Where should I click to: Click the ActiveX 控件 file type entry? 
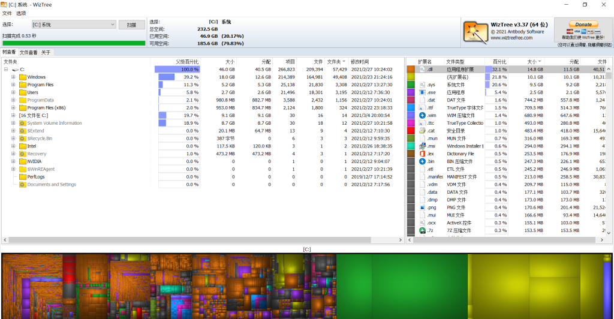pyautogui.click(x=459, y=222)
